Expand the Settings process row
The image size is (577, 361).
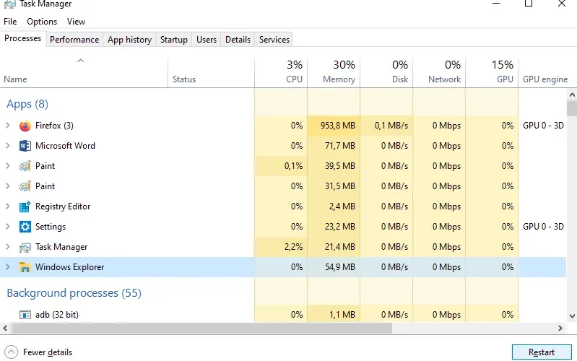click(x=8, y=227)
